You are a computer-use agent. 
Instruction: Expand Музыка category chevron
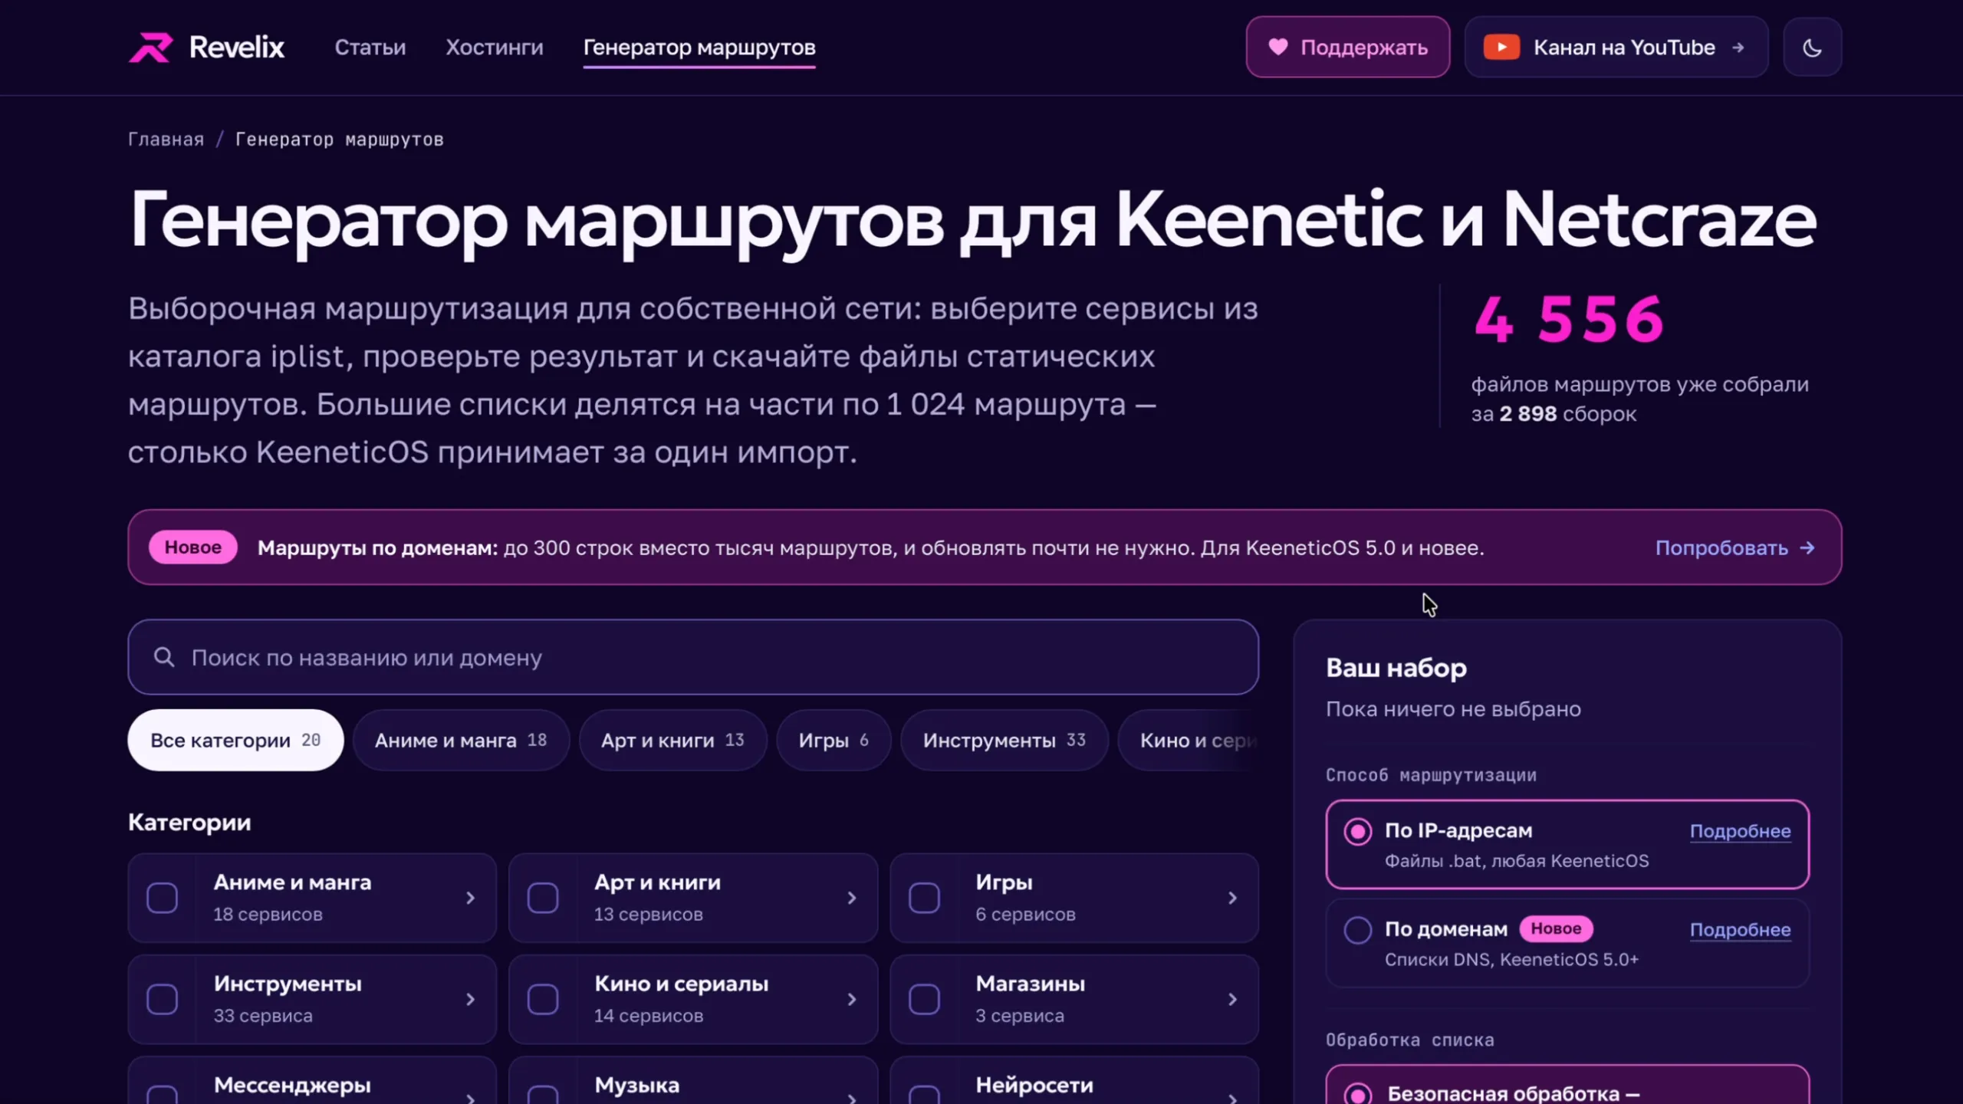851,1098
